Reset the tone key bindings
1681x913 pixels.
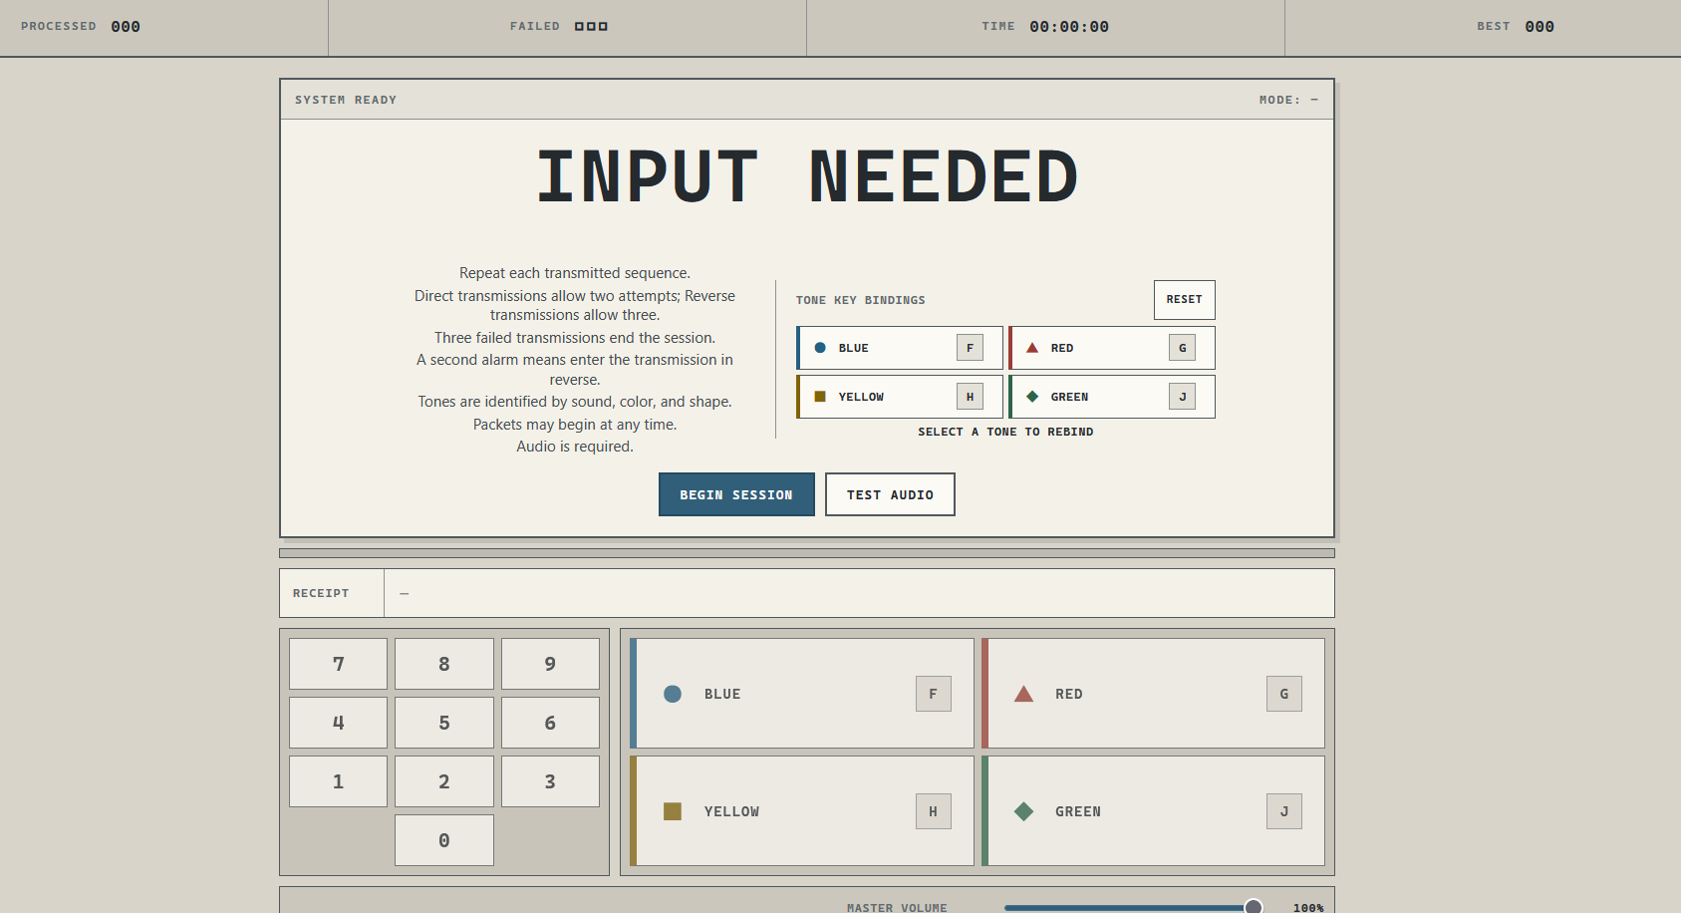tap(1184, 300)
